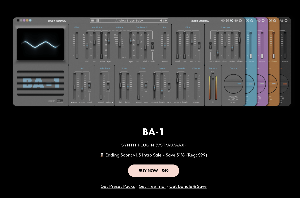
Task: Click the Envelope attack slider
Action: 218,45
